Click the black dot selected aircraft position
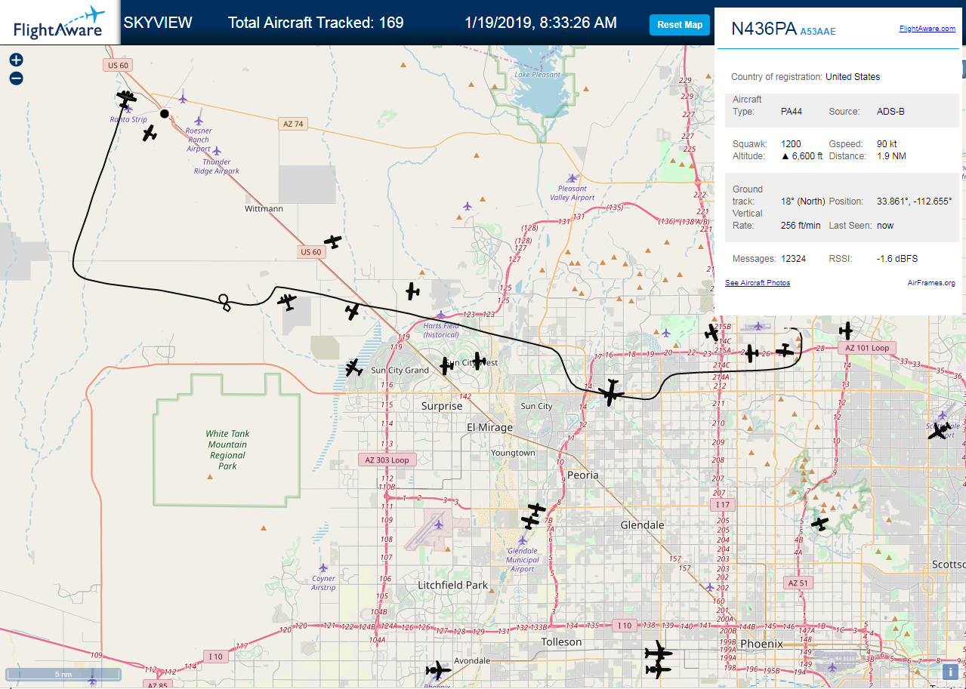966x689 pixels. pos(164,114)
